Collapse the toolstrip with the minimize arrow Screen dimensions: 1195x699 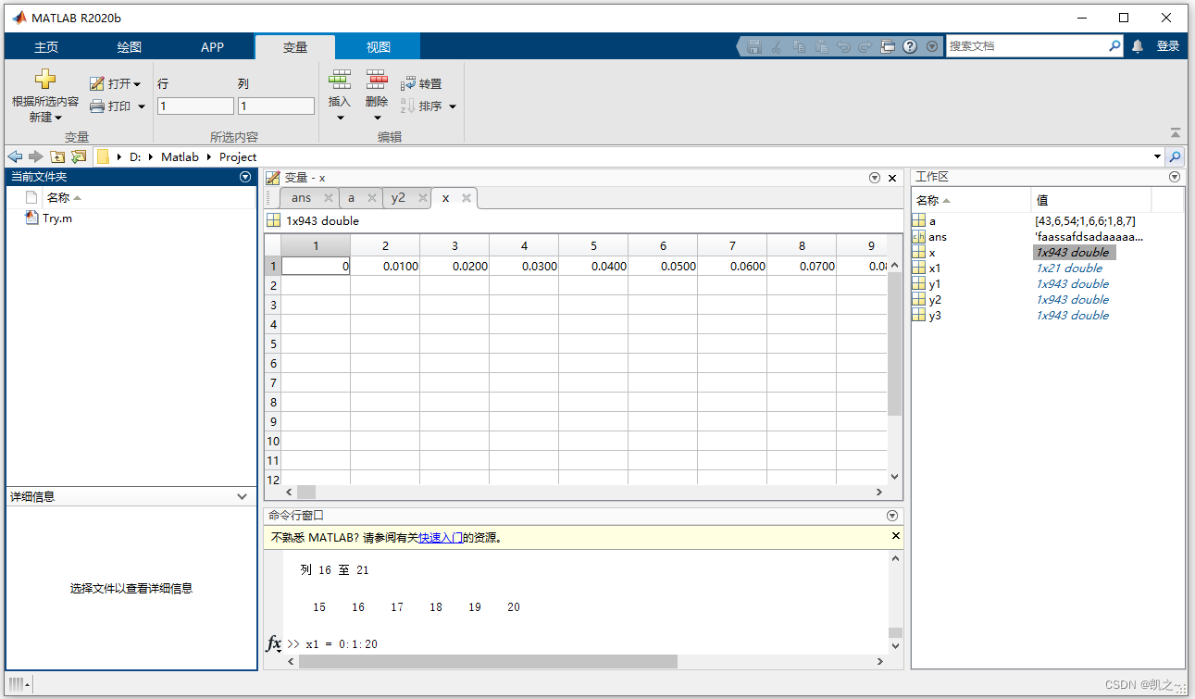1176,133
